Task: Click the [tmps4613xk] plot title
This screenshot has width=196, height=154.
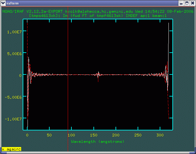Action: point(98,16)
